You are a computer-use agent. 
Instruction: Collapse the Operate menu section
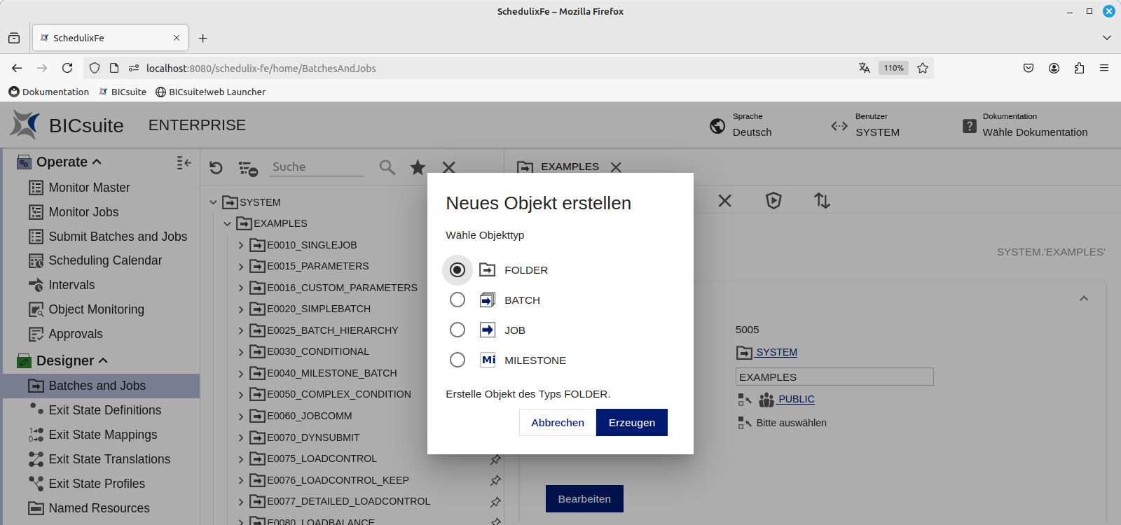pyautogui.click(x=97, y=162)
